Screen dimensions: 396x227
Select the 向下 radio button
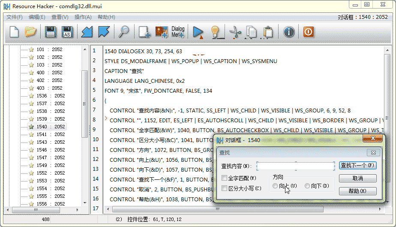coord(307,186)
